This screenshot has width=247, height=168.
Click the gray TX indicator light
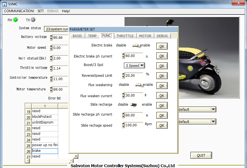(x=33, y=20)
